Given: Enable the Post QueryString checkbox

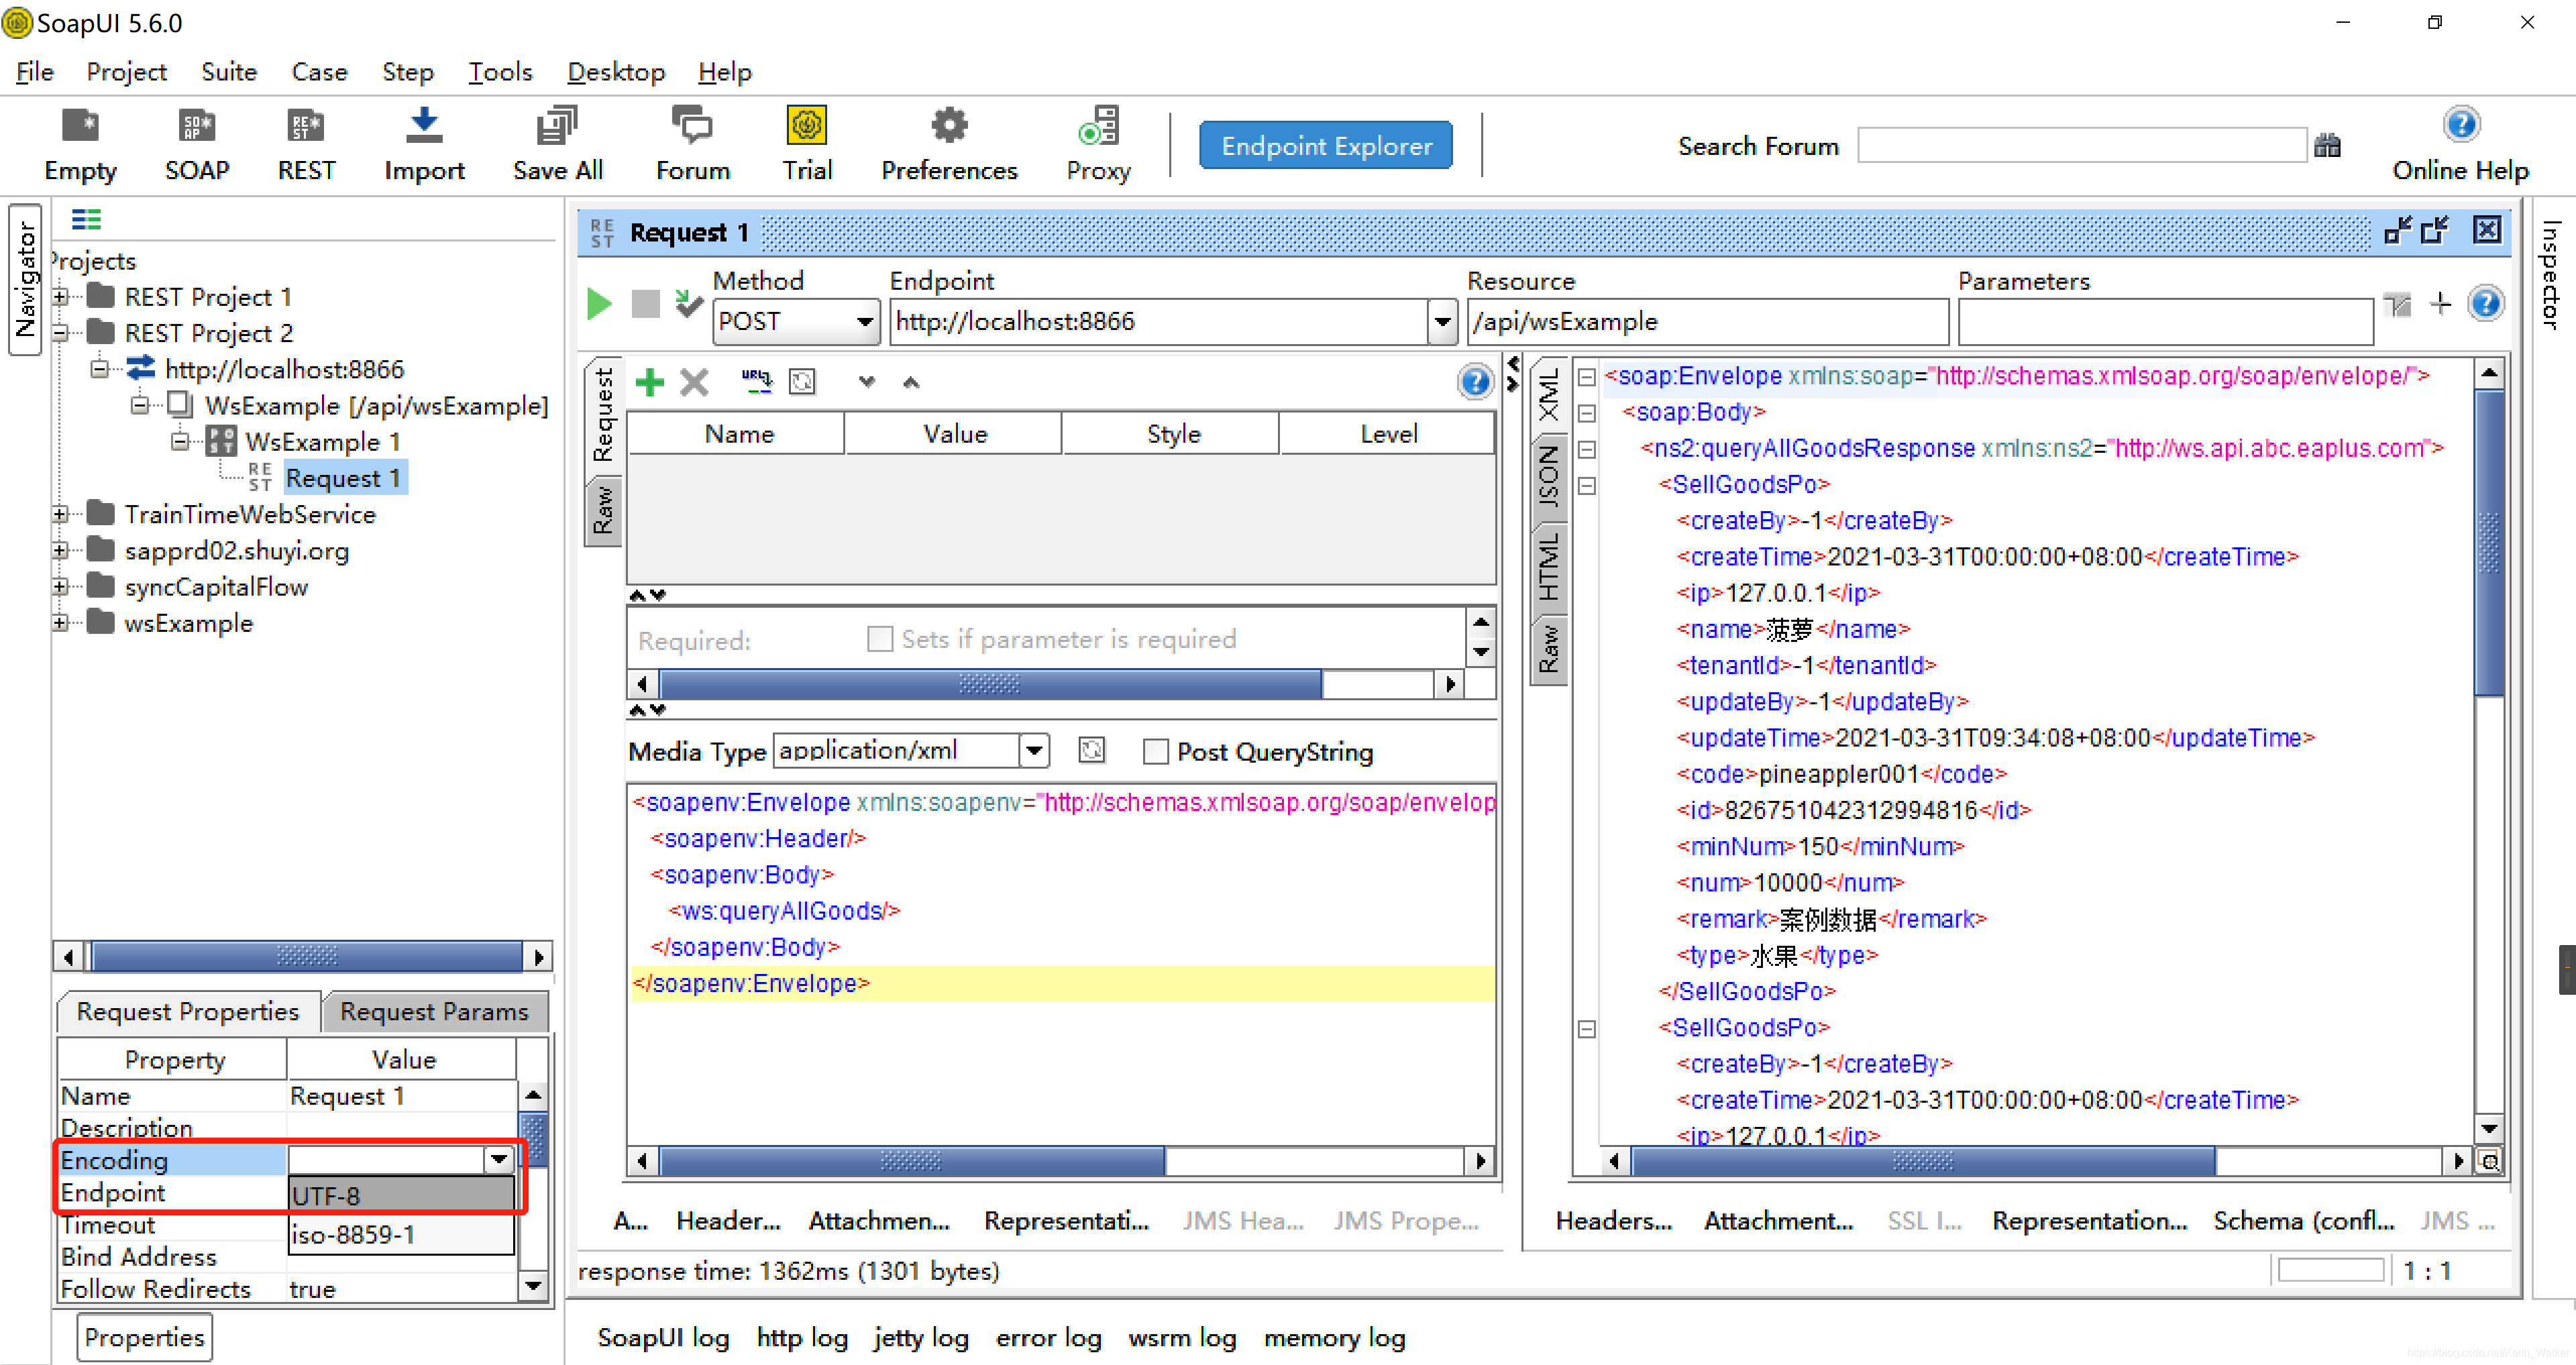Looking at the screenshot, I should [x=1155, y=751].
